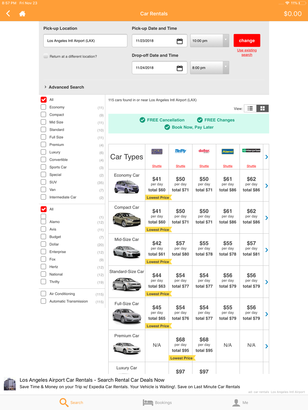
Task: Click Full-Size Car image
Action: (x=127, y=316)
